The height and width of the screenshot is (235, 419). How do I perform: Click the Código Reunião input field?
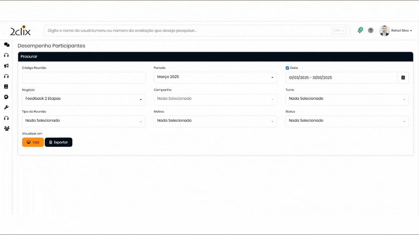[84, 78]
